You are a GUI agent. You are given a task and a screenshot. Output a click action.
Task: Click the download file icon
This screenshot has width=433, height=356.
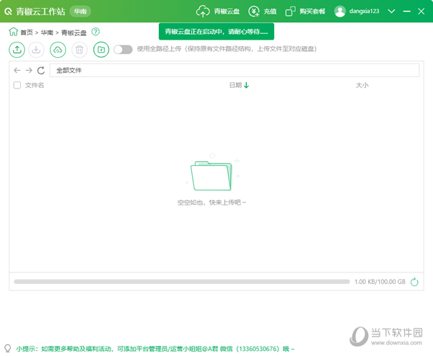pyautogui.click(x=36, y=50)
